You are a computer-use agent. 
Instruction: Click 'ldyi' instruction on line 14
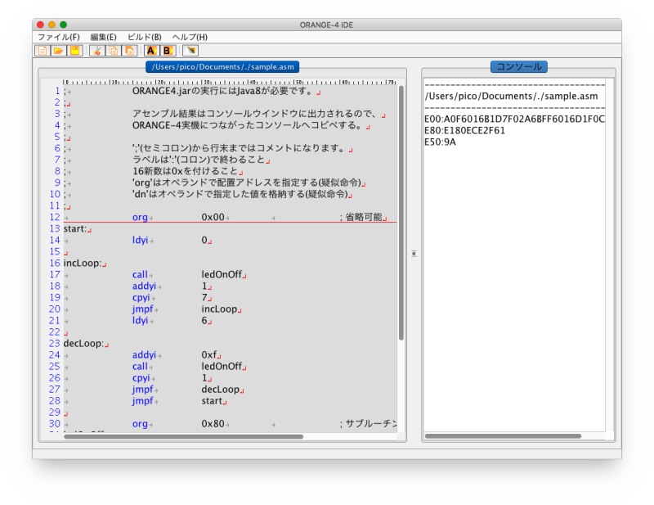pos(140,240)
